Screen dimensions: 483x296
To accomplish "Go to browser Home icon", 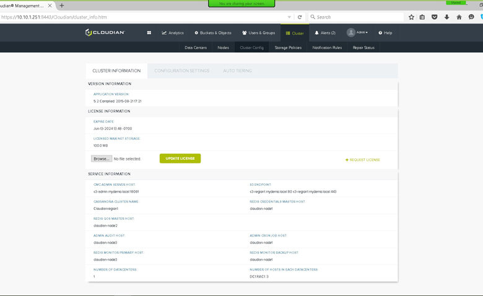I will pos(459,17).
